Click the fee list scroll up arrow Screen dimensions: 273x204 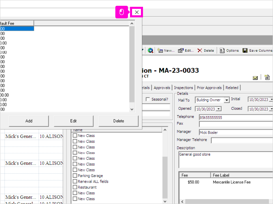coord(132,23)
